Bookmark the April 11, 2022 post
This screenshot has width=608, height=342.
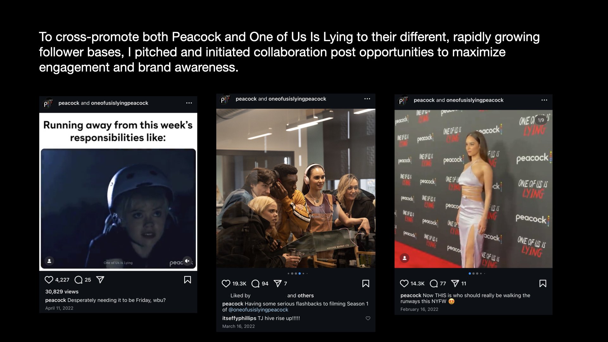pyautogui.click(x=187, y=280)
